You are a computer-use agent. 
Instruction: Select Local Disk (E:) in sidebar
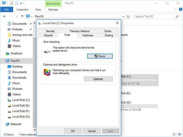tap(21, 106)
